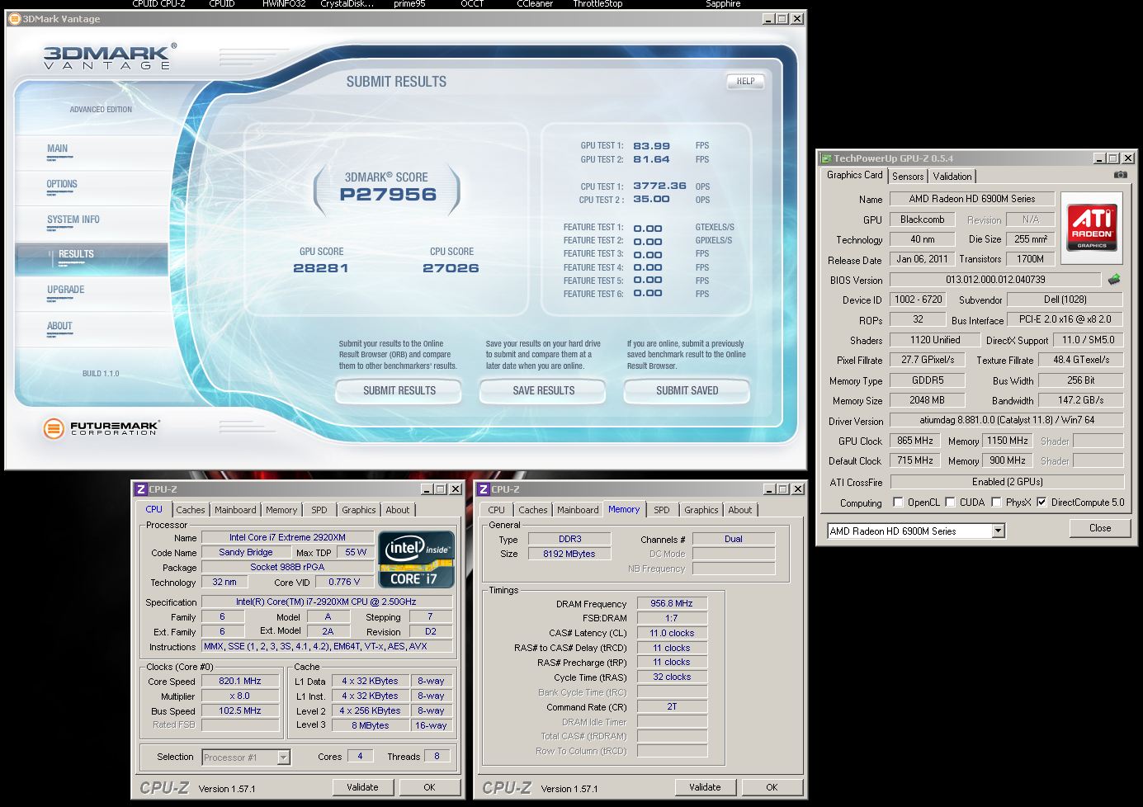The height and width of the screenshot is (807, 1143).
Task: Click the Submit Saved button
Action: 687,391
